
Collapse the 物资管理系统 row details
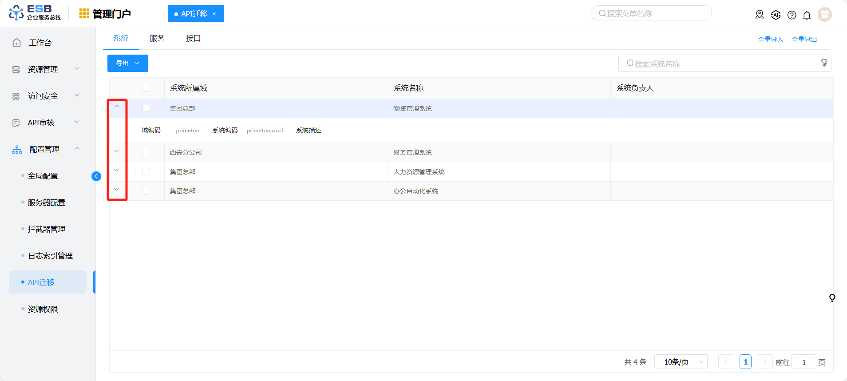(117, 107)
